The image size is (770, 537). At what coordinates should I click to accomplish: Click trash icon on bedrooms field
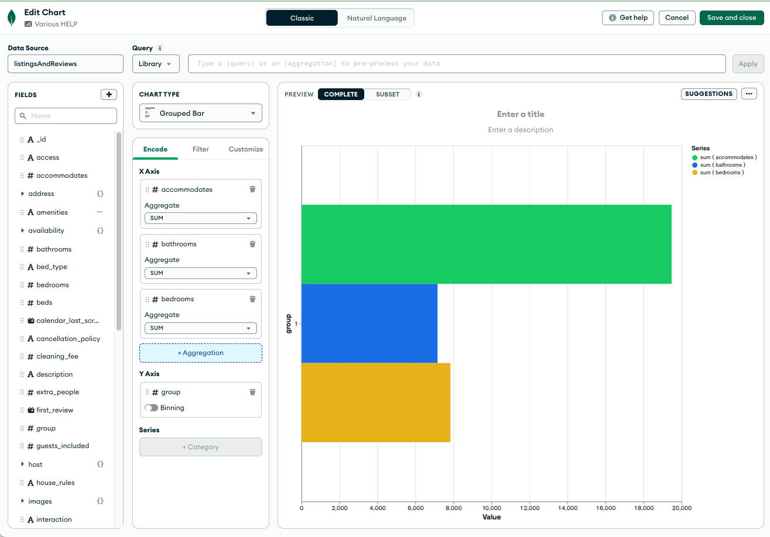coord(252,299)
